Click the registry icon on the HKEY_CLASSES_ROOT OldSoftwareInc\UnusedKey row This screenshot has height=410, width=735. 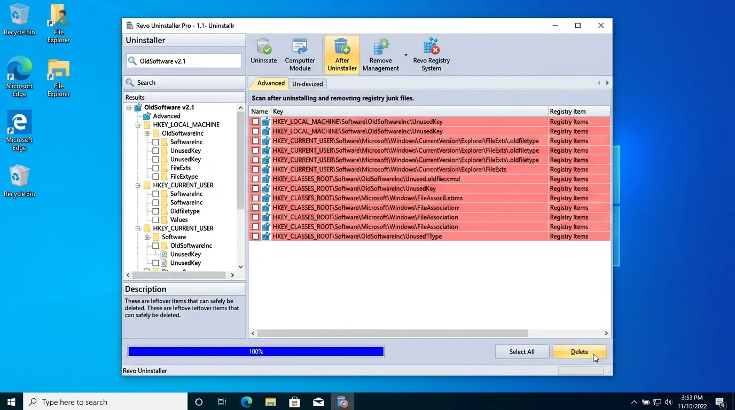pos(266,188)
